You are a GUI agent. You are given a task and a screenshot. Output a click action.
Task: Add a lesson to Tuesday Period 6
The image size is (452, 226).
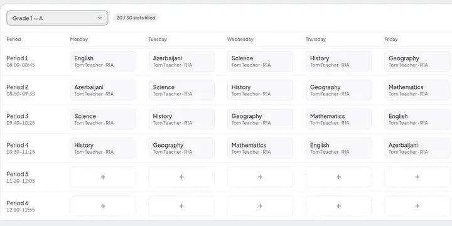coord(181,206)
